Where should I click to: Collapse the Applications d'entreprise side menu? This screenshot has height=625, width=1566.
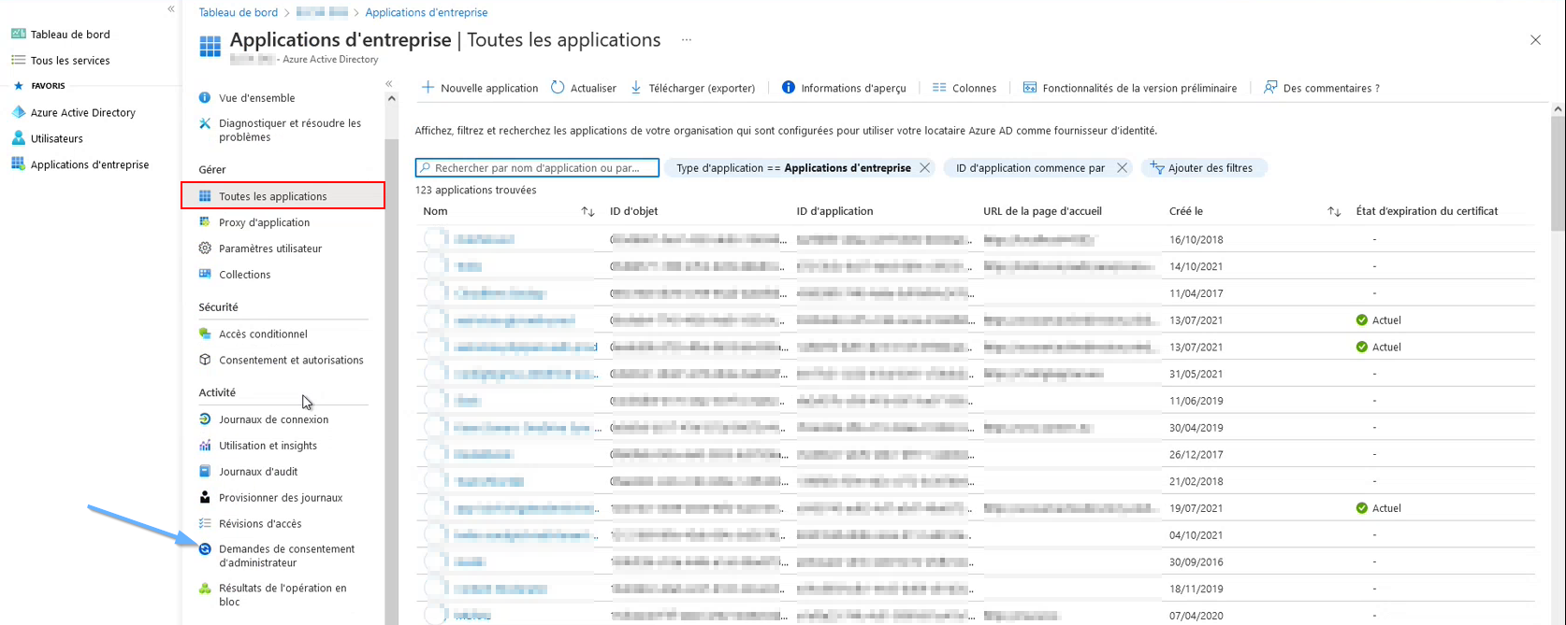tap(389, 84)
